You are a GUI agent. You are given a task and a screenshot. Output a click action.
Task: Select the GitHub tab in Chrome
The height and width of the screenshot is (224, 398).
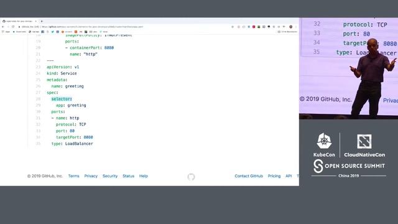coord(19,21)
